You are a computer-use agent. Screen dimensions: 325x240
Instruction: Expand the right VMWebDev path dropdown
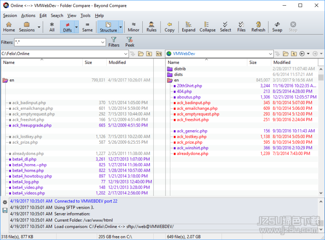pyautogui.click(x=270, y=54)
